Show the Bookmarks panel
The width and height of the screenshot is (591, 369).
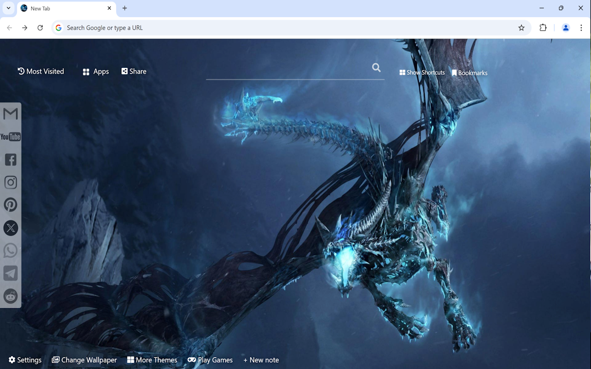pos(470,72)
